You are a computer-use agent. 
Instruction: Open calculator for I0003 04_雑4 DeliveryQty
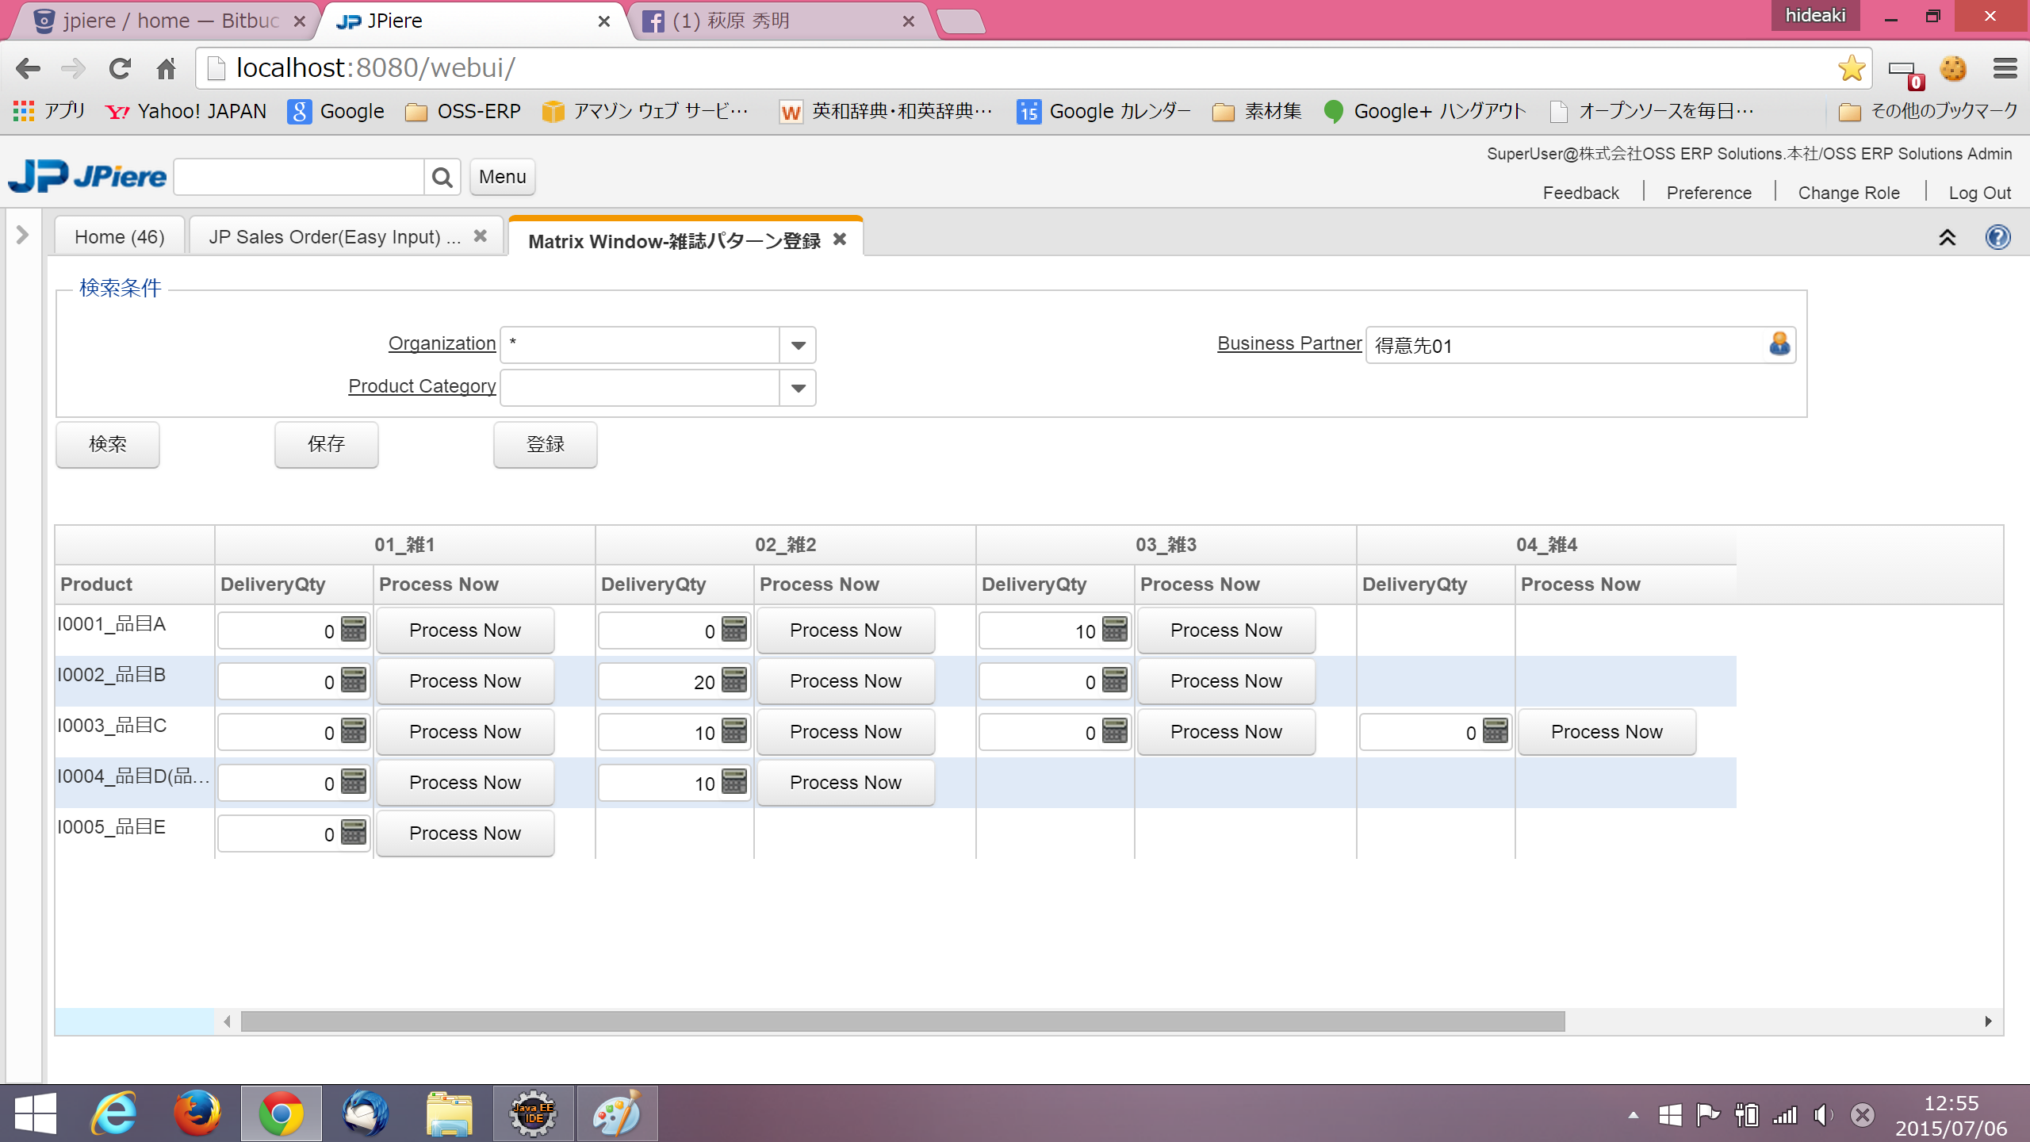(1496, 731)
